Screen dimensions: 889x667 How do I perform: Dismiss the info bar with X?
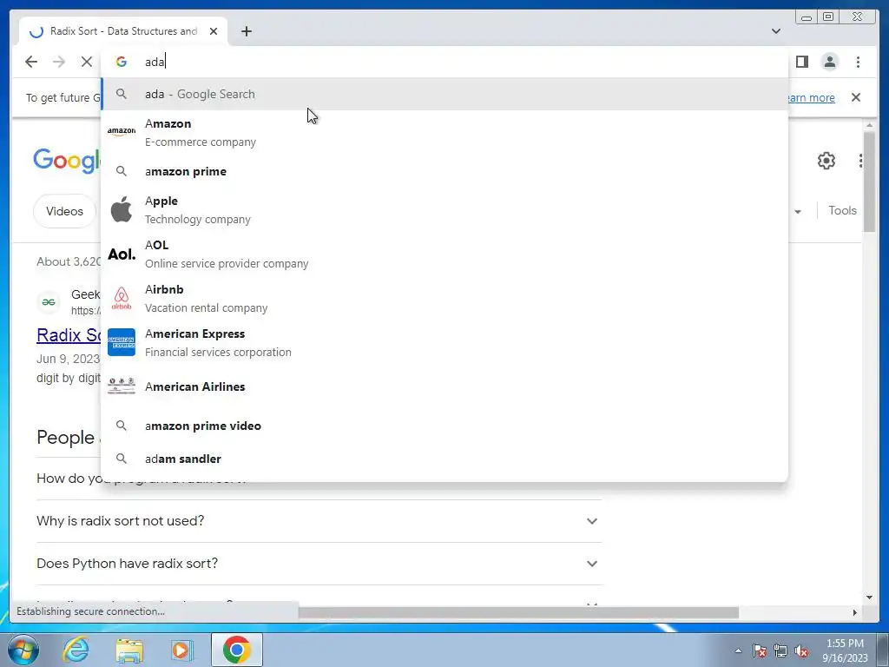[855, 97]
